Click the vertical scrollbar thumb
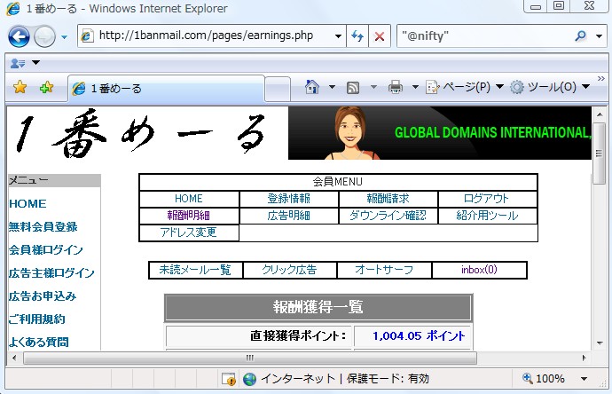Screen dimensions: 612x394 599,153
